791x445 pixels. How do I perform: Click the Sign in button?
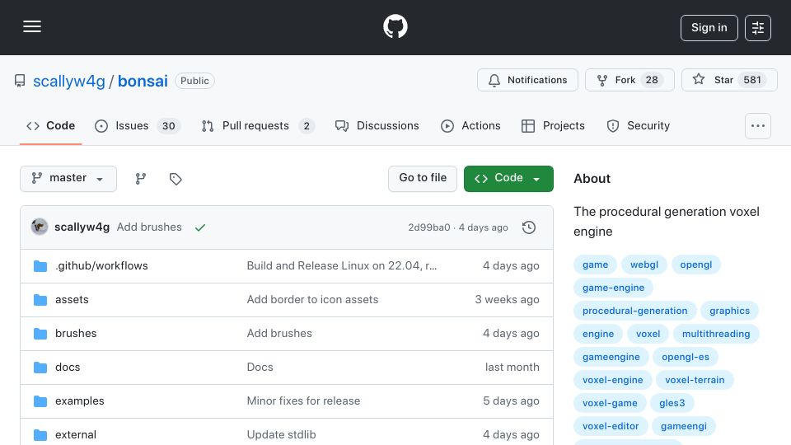click(709, 28)
